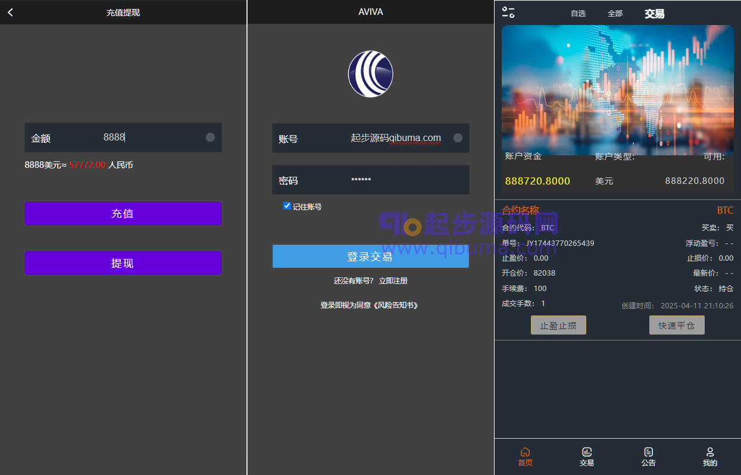Open the 公告 announcements icon
This screenshot has height=475, width=741.
(649, 452)
